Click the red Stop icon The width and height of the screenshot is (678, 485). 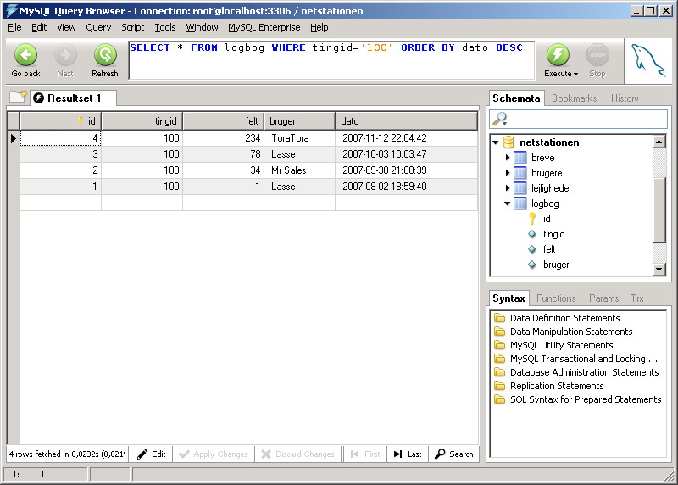tap(597, 56)
